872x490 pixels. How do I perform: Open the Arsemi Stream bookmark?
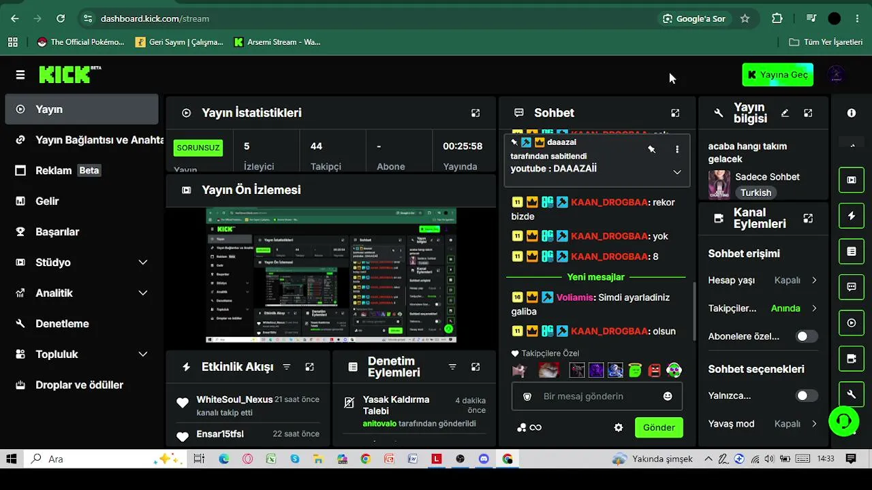point(277,42)
